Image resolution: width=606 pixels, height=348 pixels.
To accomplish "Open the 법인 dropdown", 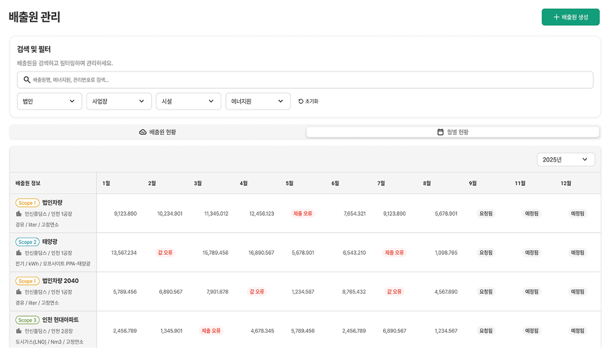I will 49,101.
